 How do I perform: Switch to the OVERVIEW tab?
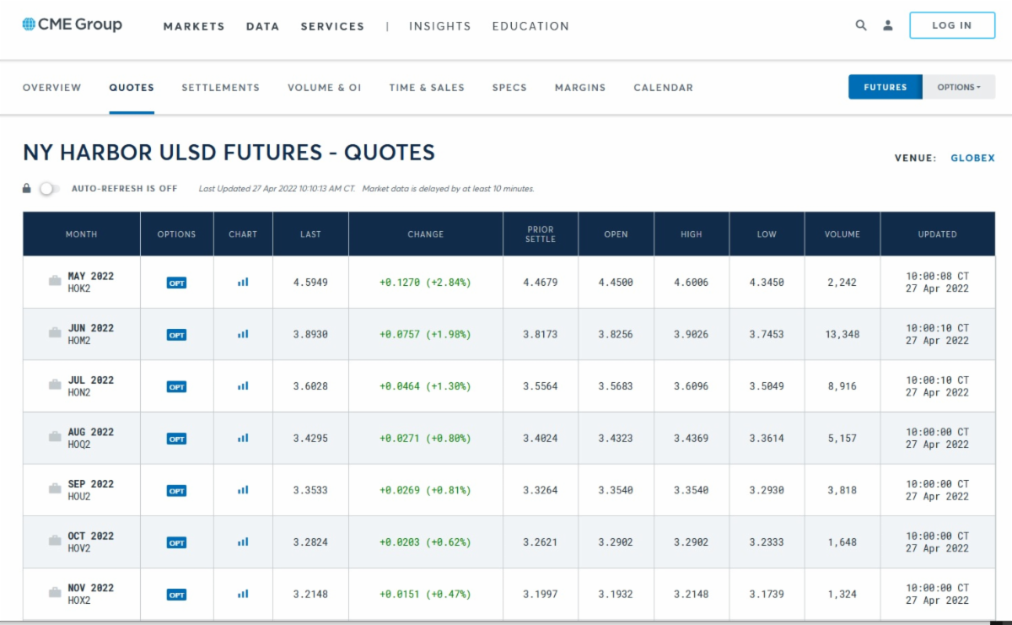click(x=52, y=88)
